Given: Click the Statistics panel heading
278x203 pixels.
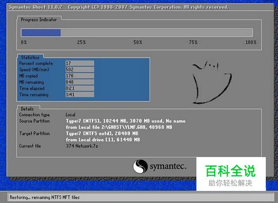Looking at the screenshot, I should 30,58.
